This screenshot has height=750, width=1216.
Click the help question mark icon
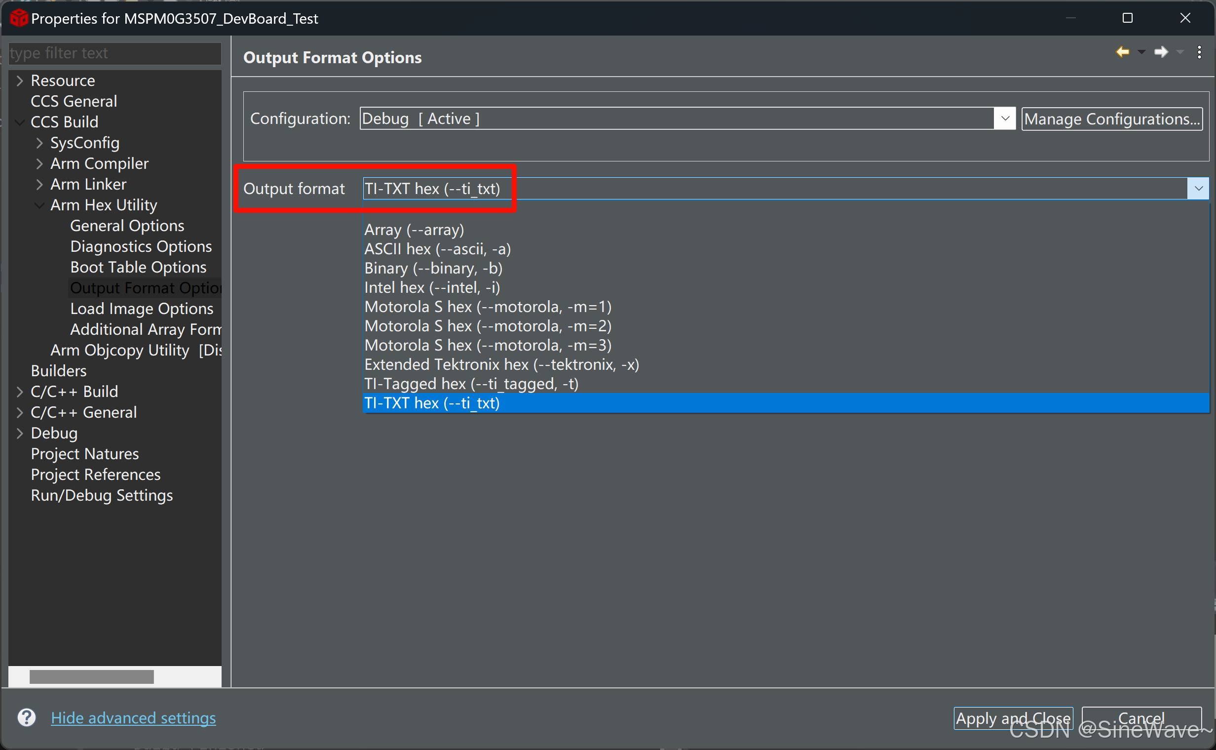(x=27, y=717)
